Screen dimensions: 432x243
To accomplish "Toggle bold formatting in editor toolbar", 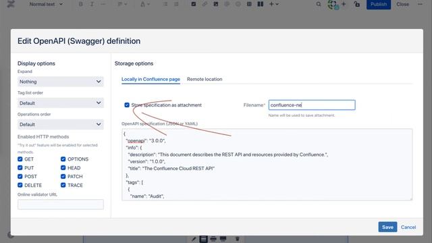I will click(81, 4).
